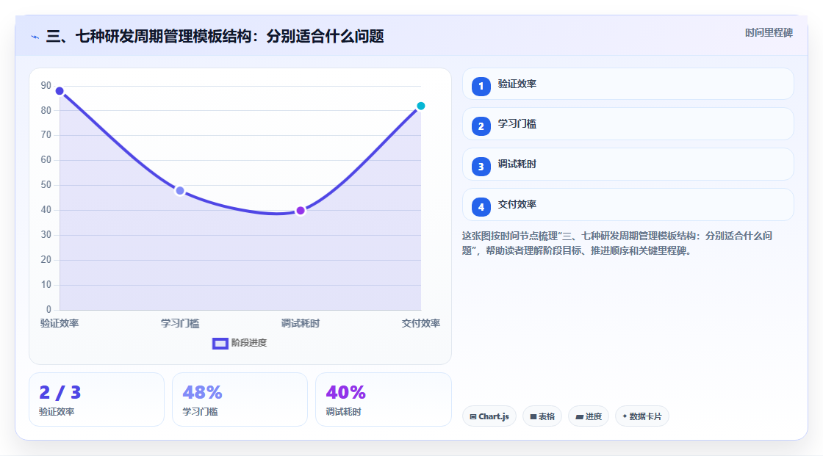Open the 学习门槛 timeline list item
Screen dimensions: 823x456
628,124
